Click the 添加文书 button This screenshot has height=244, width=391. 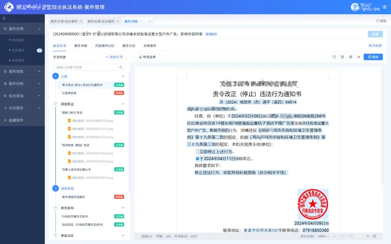click(114, 57)
